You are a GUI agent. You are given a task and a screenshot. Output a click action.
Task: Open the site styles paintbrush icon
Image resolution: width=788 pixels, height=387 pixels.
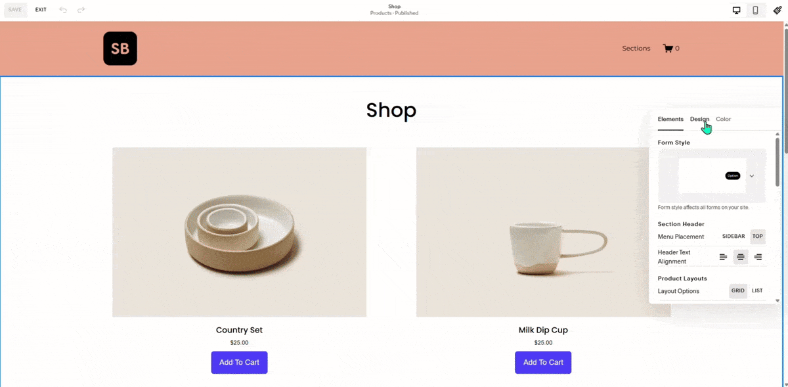[x=777, y=10]
